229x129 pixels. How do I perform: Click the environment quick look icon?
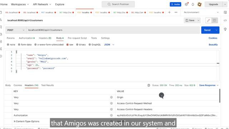point(225,13)
